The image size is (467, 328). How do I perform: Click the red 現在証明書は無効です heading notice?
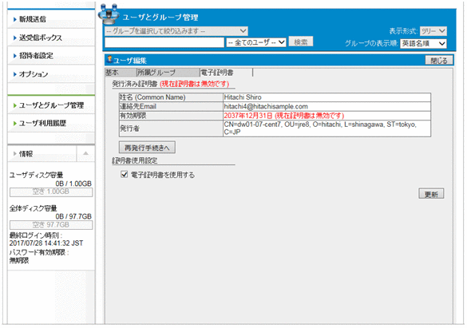[x=195, y=84]
